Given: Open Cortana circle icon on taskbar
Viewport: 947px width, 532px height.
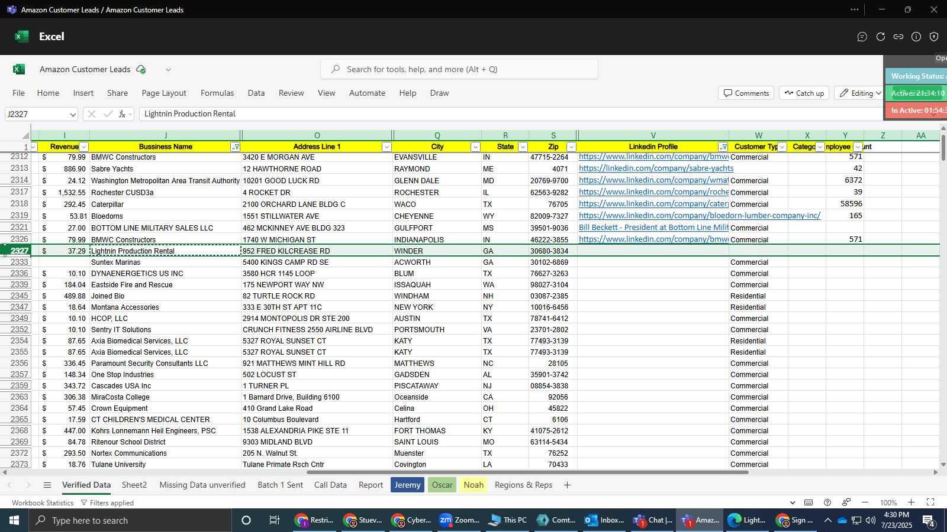Looking at the screenshot, I should [246, 520].
